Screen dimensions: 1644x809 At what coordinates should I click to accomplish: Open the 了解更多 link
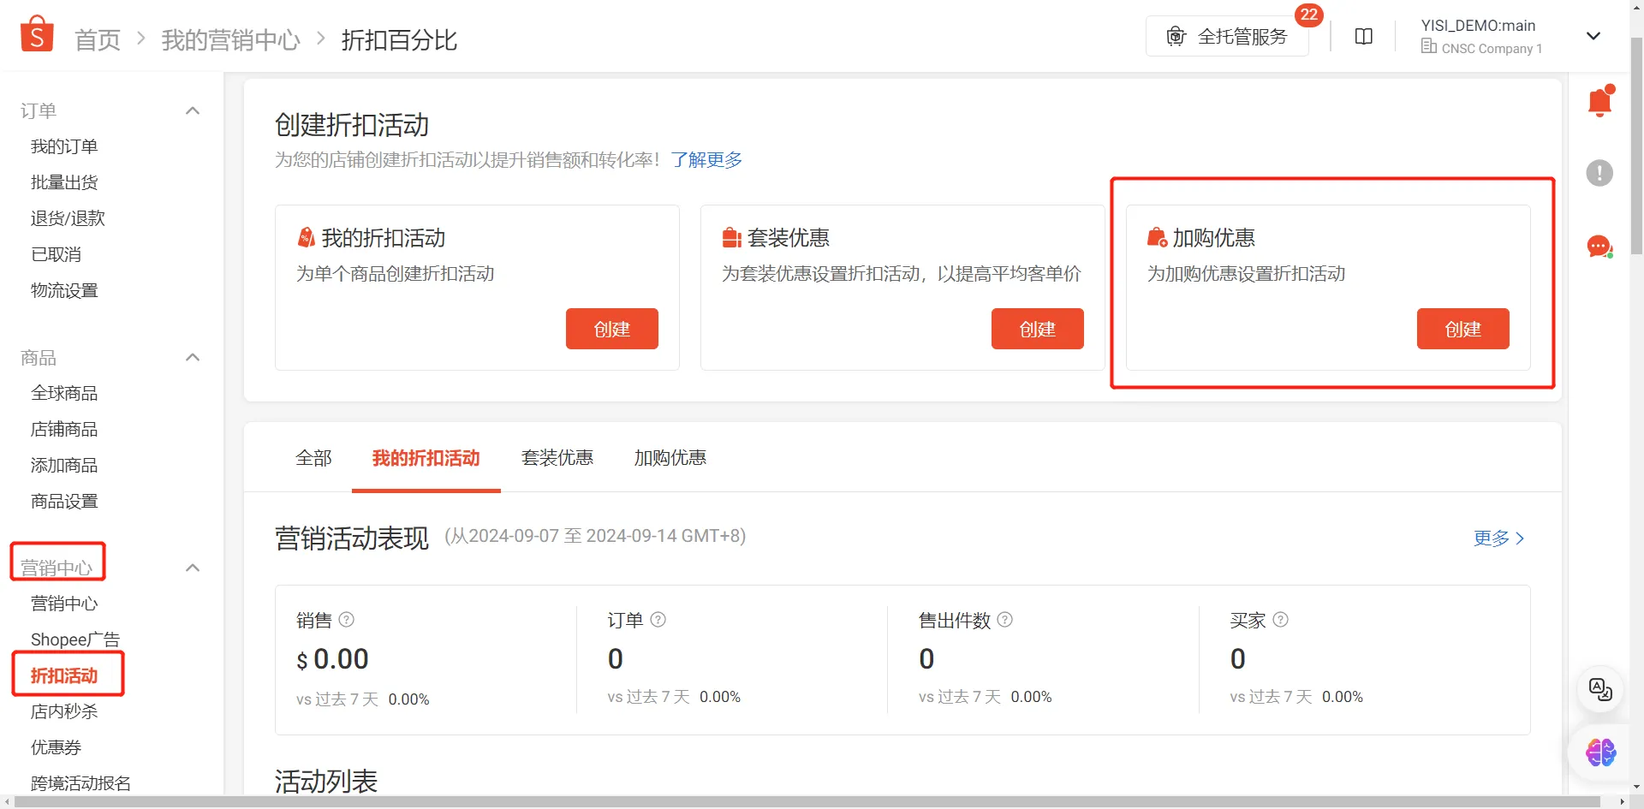click(706, 159)
